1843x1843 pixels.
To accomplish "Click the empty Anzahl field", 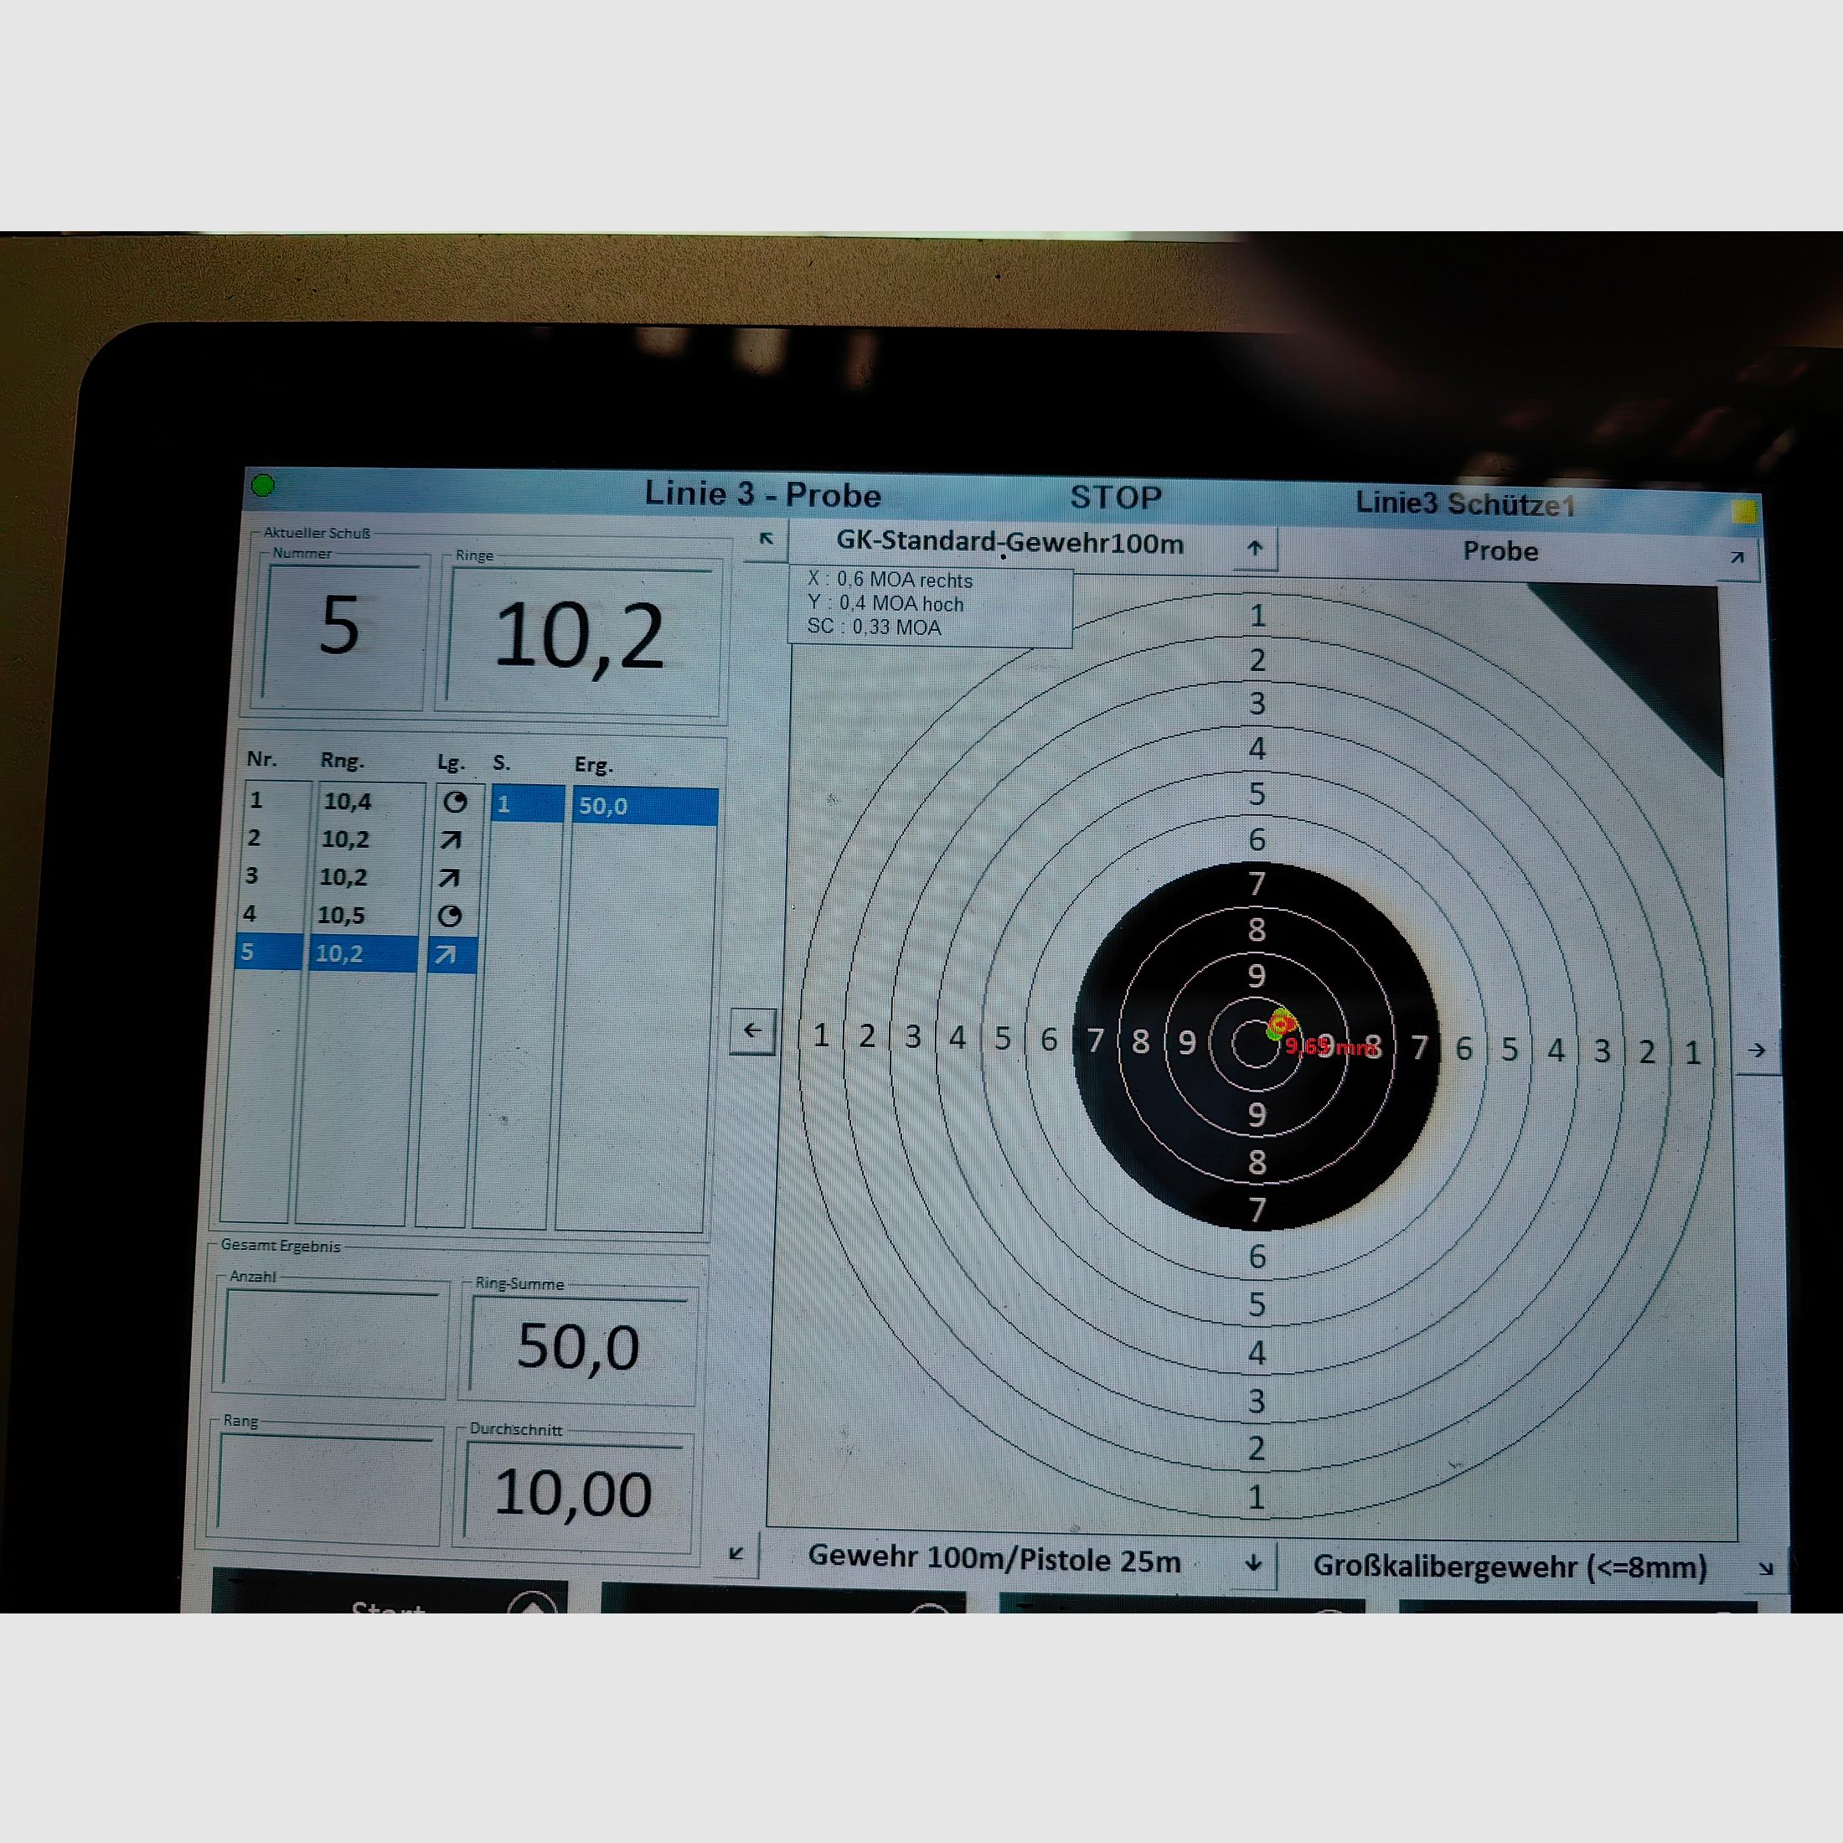I will tap(332, 1339).
